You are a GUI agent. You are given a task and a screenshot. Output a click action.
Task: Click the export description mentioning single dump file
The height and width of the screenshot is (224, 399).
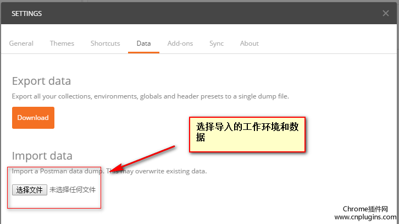tap(151, 96)
